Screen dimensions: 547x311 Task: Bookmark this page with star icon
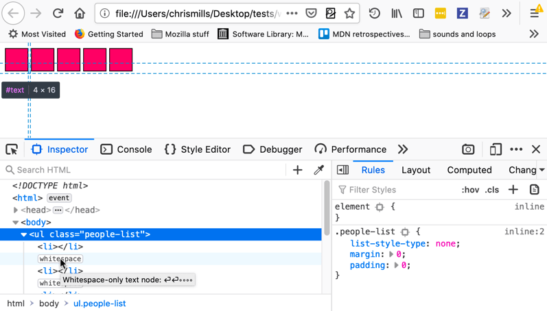[349, 13]
